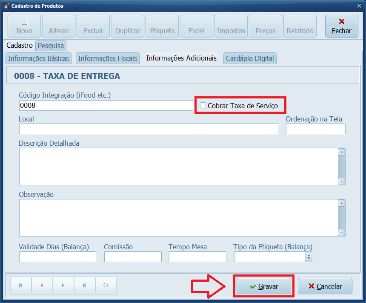Switch to the Pesquisa tab
Image resolution: width=366 pixels, height=303 pixels.
point(51,46)
